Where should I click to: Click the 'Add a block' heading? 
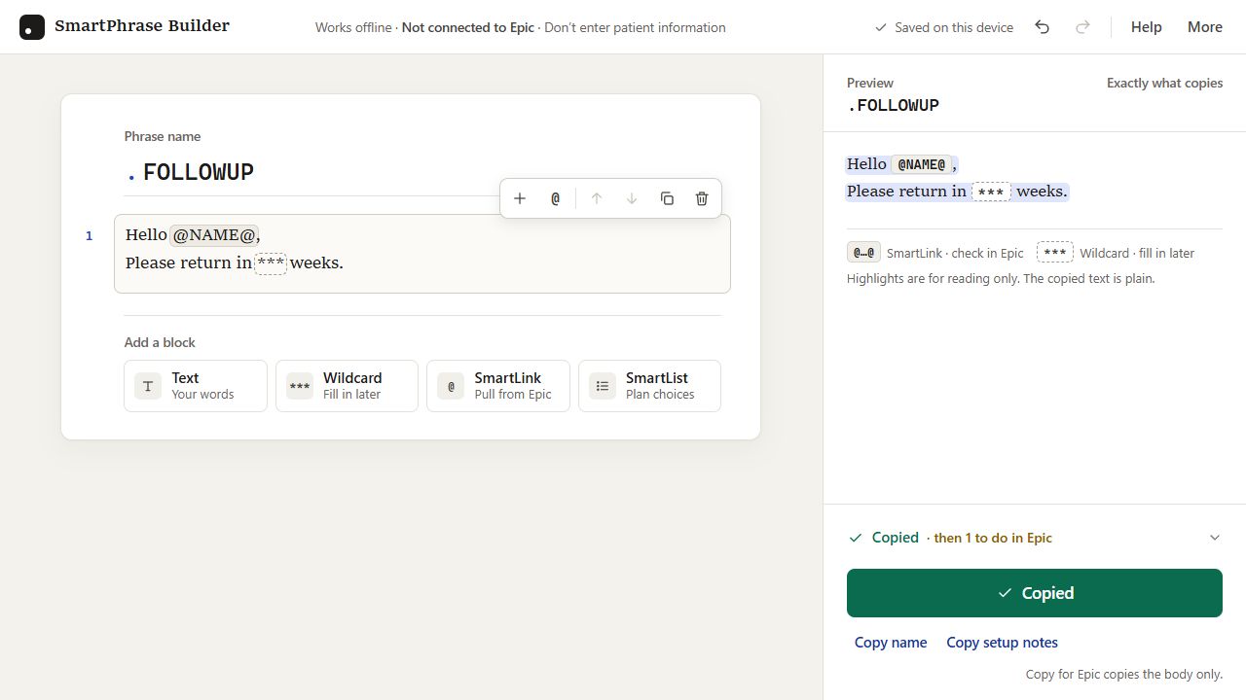point(160,342)
